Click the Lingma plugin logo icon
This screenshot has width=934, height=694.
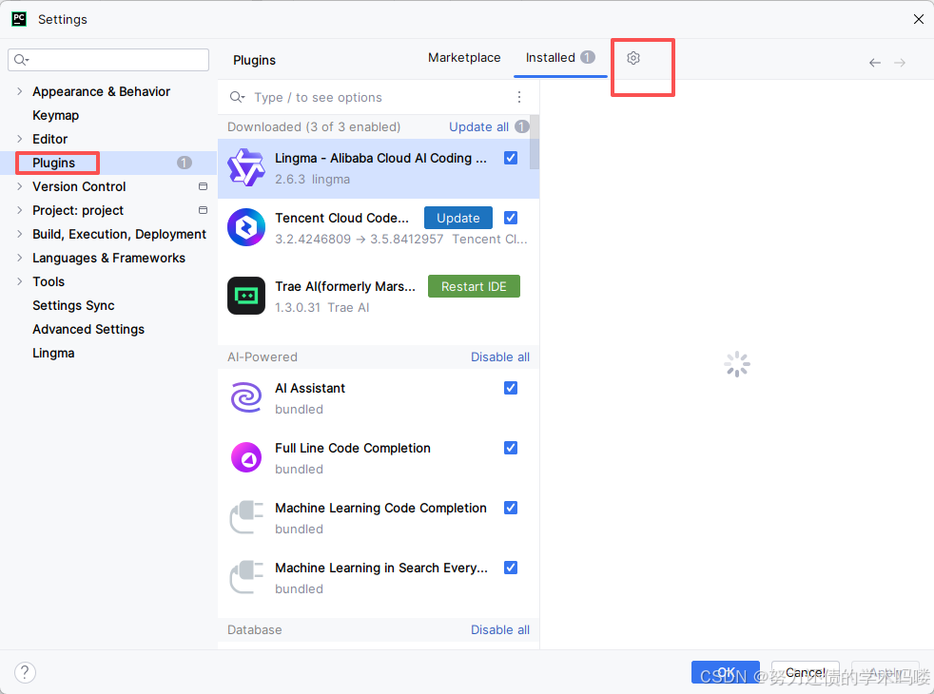[x=246, y=168]
